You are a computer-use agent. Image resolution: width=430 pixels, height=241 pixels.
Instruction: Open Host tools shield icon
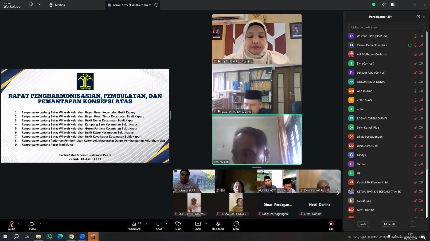tap(218, 224)
